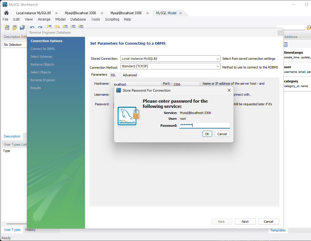The height and width of the screenshot is (241, 311).
Task: Open the Help menu
Action: click(x=127, y=19)
